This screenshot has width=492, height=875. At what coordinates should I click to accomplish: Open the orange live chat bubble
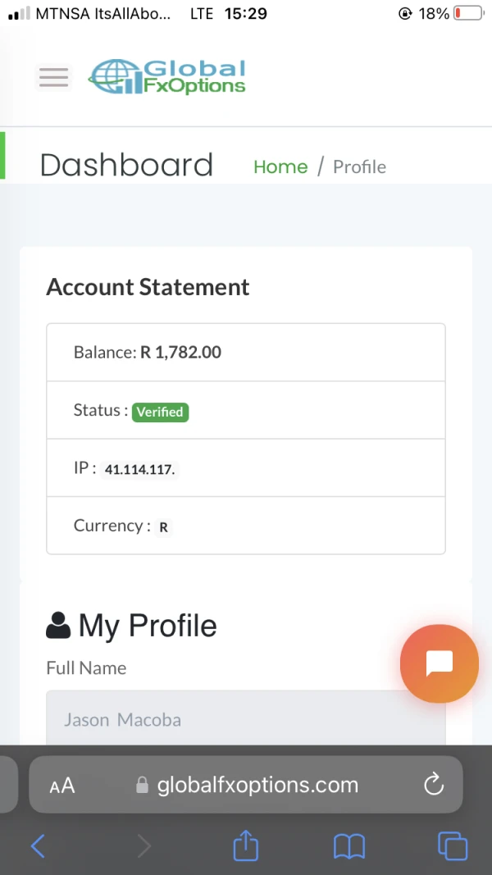tap(439, 663)
